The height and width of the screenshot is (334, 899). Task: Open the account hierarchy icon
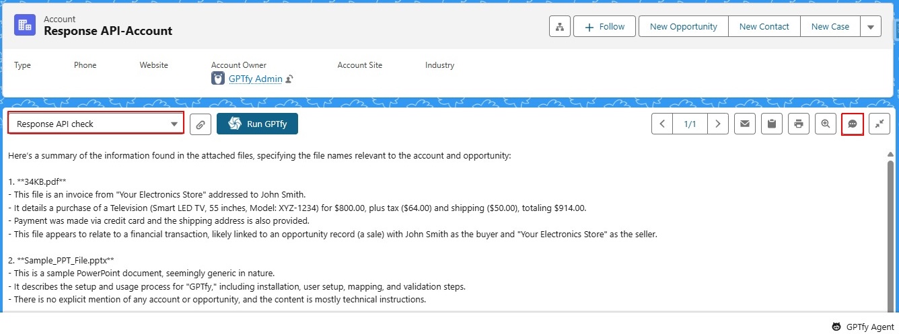click(560, 27)
